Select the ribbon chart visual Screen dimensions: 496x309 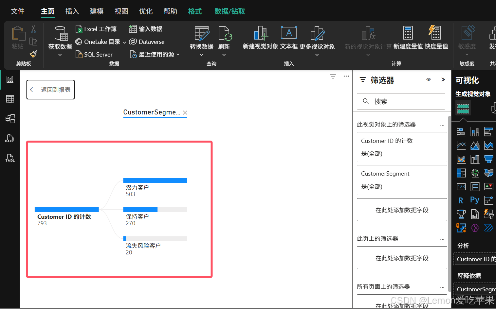tap(461, 159)
